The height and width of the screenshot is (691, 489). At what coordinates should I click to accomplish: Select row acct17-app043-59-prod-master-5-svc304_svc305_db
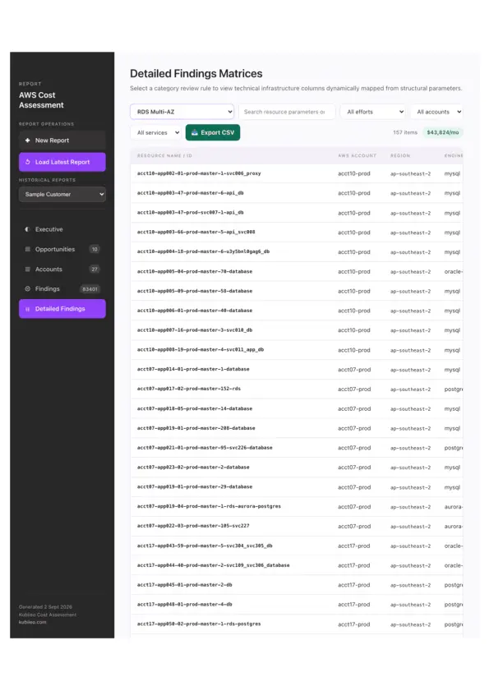[x=297, y=546]
